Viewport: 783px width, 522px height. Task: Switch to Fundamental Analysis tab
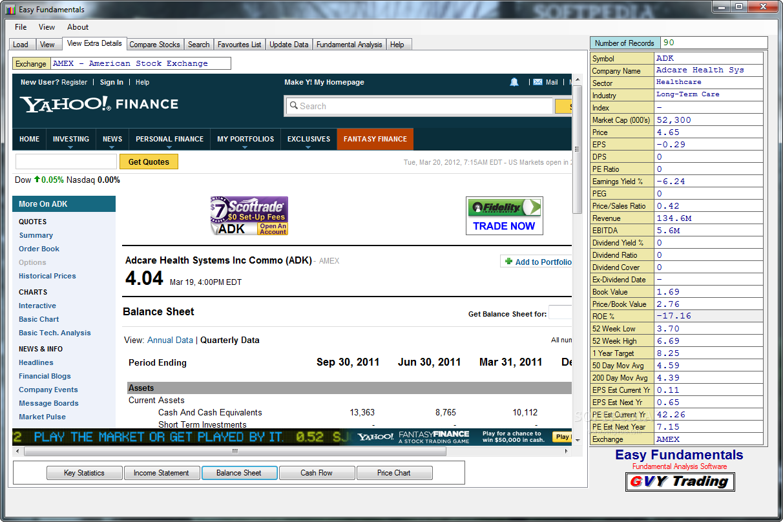click(x=349, y=45)
